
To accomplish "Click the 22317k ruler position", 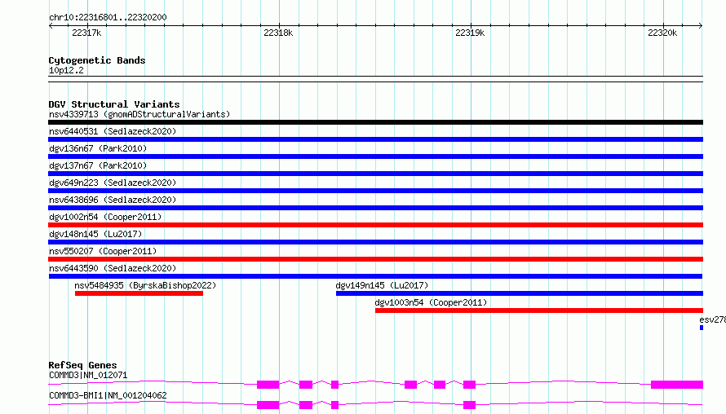I will tap(86, 33).
